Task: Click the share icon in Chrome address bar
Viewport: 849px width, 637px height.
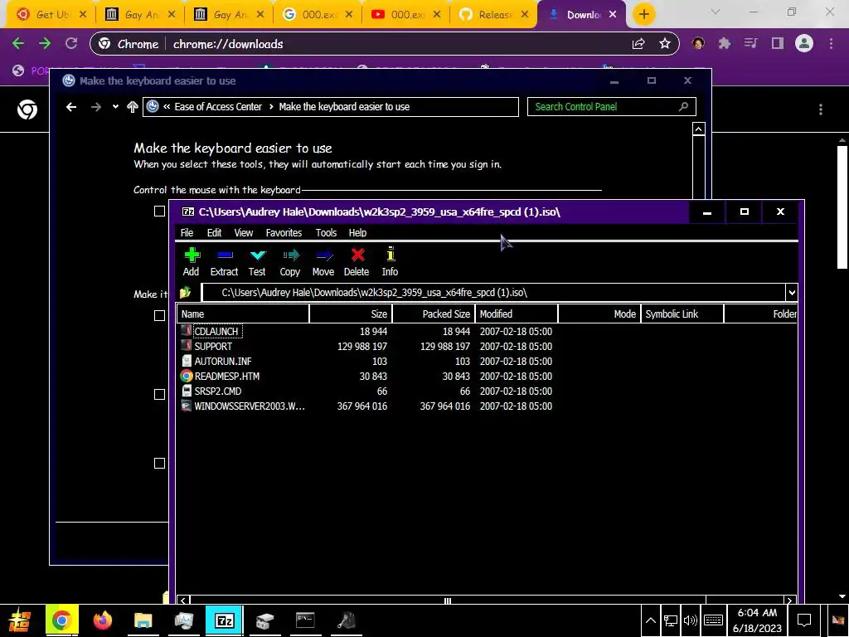Action: pos(638,44)
